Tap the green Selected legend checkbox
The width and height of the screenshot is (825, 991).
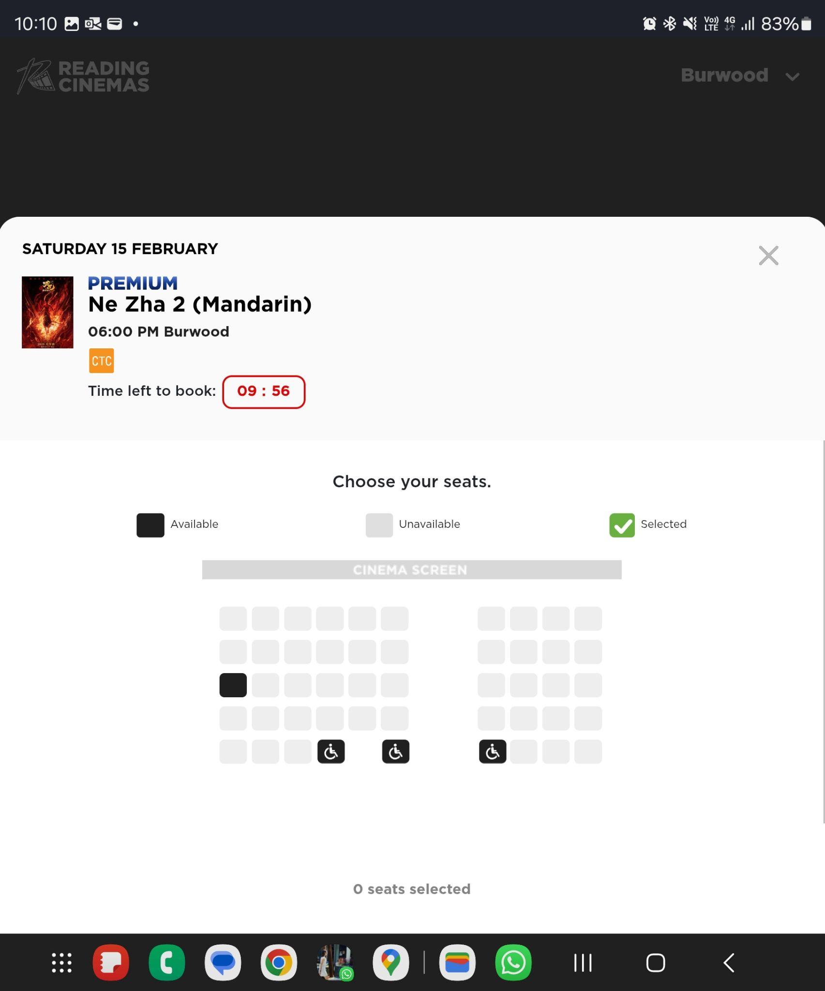(622, 525)
